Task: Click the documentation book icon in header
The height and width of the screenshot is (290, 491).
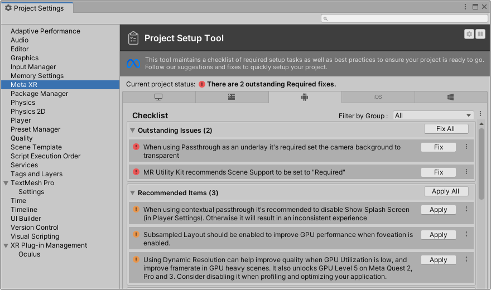Action: (x=480, y=34)
